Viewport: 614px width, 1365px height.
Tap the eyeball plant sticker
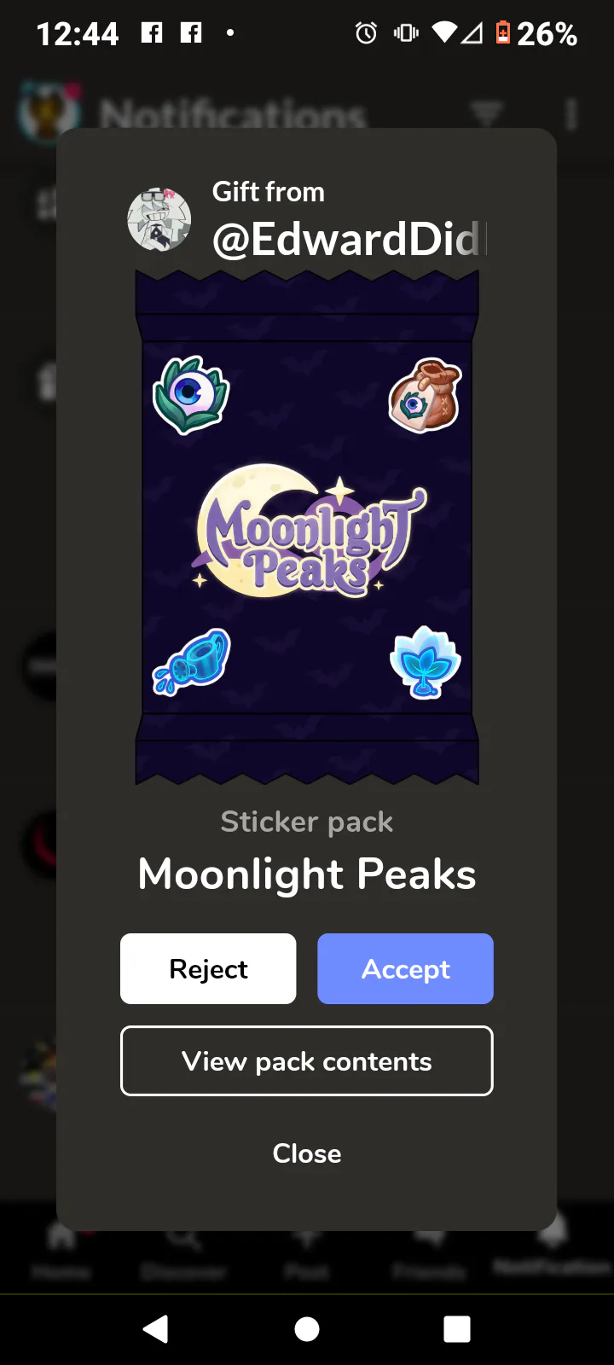pyautogui.click(x=191, y=395)
